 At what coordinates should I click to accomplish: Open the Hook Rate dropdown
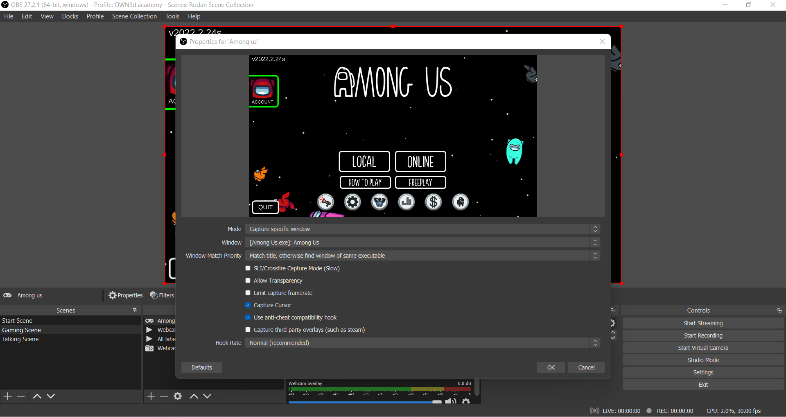(x=422, y=343)
